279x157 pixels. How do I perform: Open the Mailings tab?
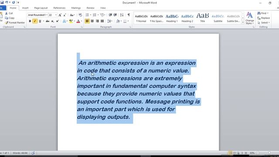point(76,8)
